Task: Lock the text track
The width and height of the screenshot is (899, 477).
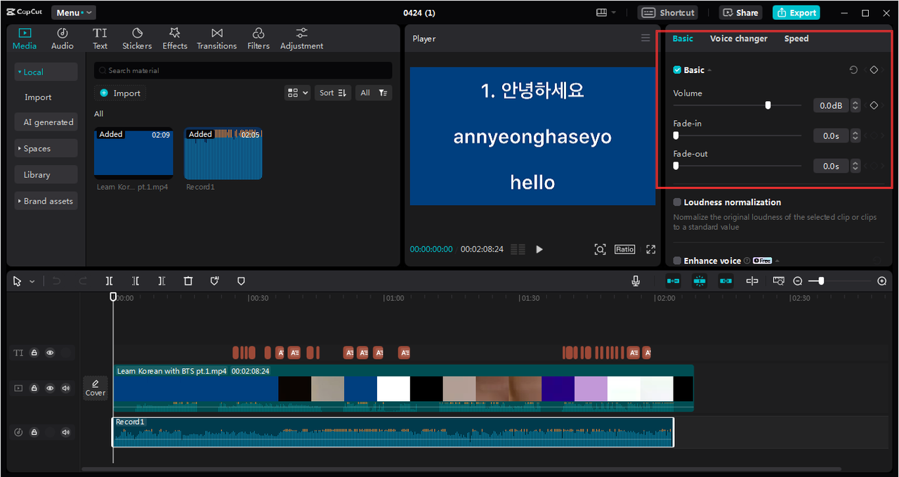Action: click(34, 353)
